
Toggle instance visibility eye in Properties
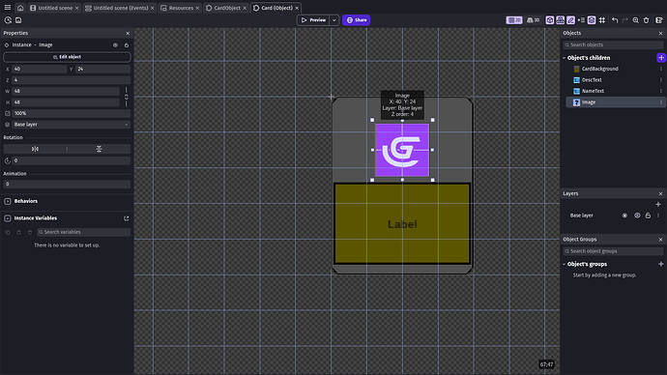coord(115,45)
